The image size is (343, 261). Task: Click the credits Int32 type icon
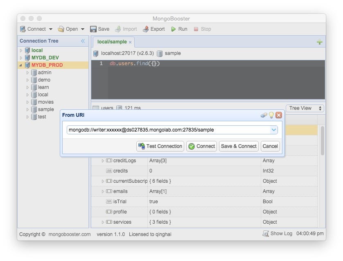click(x=109, y=171)
